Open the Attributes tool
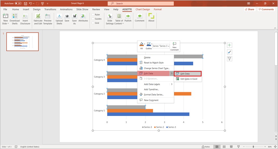This screenshot has width=278, height=149. click(83, 16)
